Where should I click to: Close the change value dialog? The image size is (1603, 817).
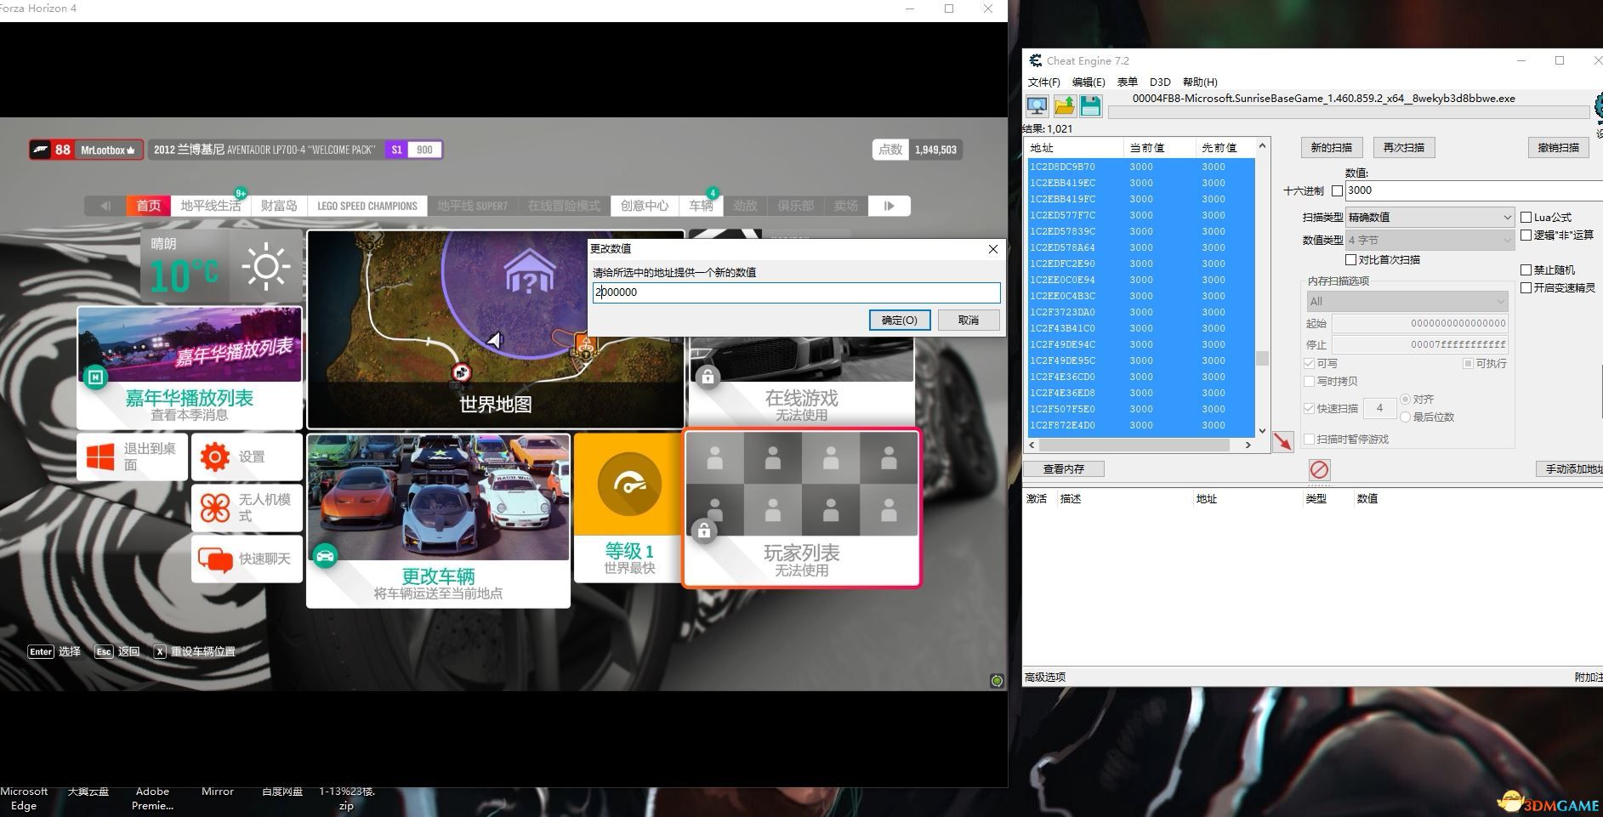pyautogui.click(x=992, y=248)
